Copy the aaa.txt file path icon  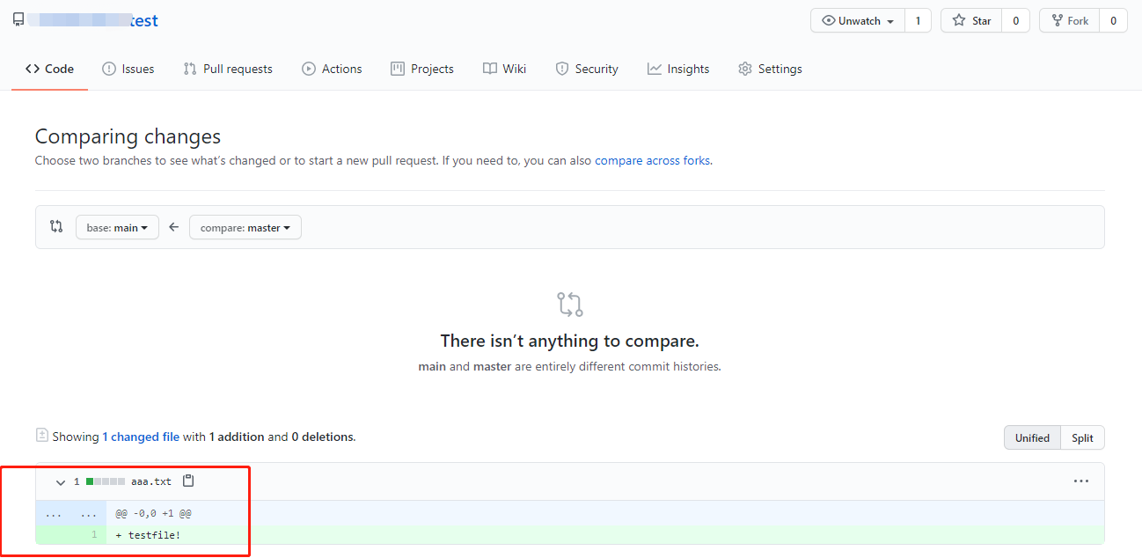point(187,481)
